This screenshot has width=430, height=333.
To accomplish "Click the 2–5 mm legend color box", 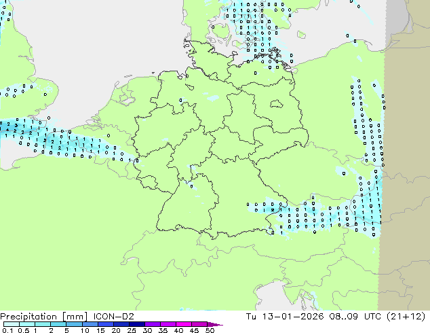I will (x=58, y=324).
